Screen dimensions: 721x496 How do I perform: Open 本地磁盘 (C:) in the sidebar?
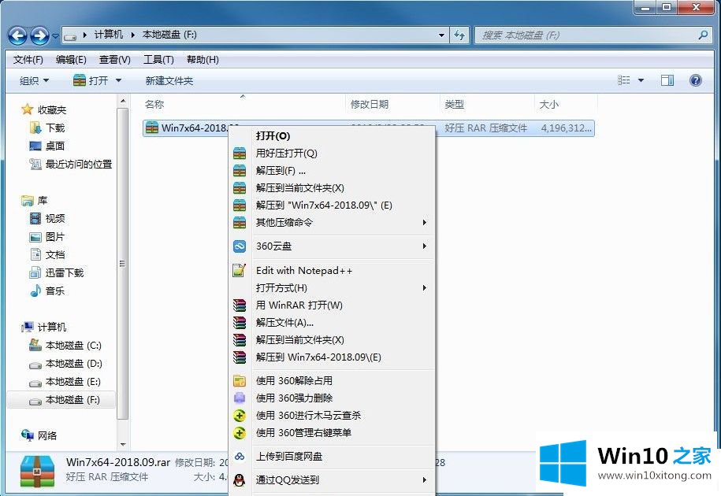point(65,346)
